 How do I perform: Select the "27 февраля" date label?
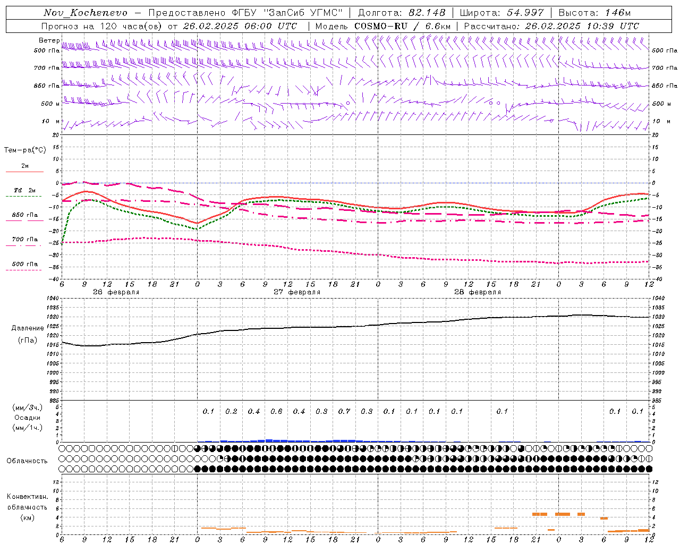[x=296, y=292]
